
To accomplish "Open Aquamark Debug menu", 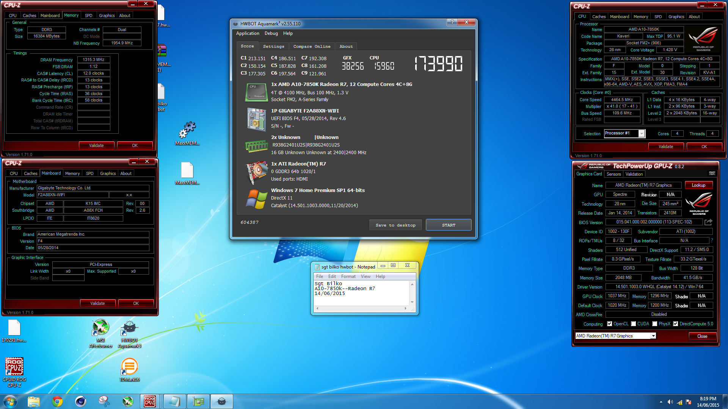I will coord(271,33).
